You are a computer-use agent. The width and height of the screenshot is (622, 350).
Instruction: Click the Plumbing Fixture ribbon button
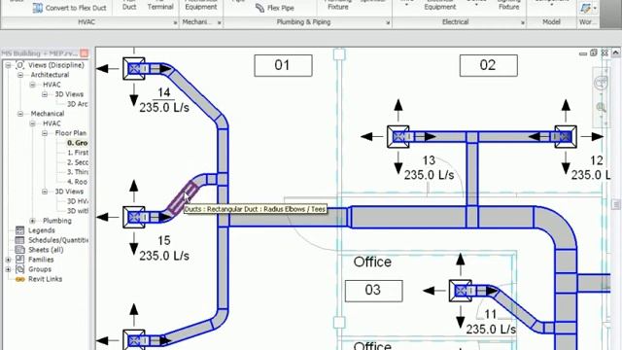click(x=337, y=5)
